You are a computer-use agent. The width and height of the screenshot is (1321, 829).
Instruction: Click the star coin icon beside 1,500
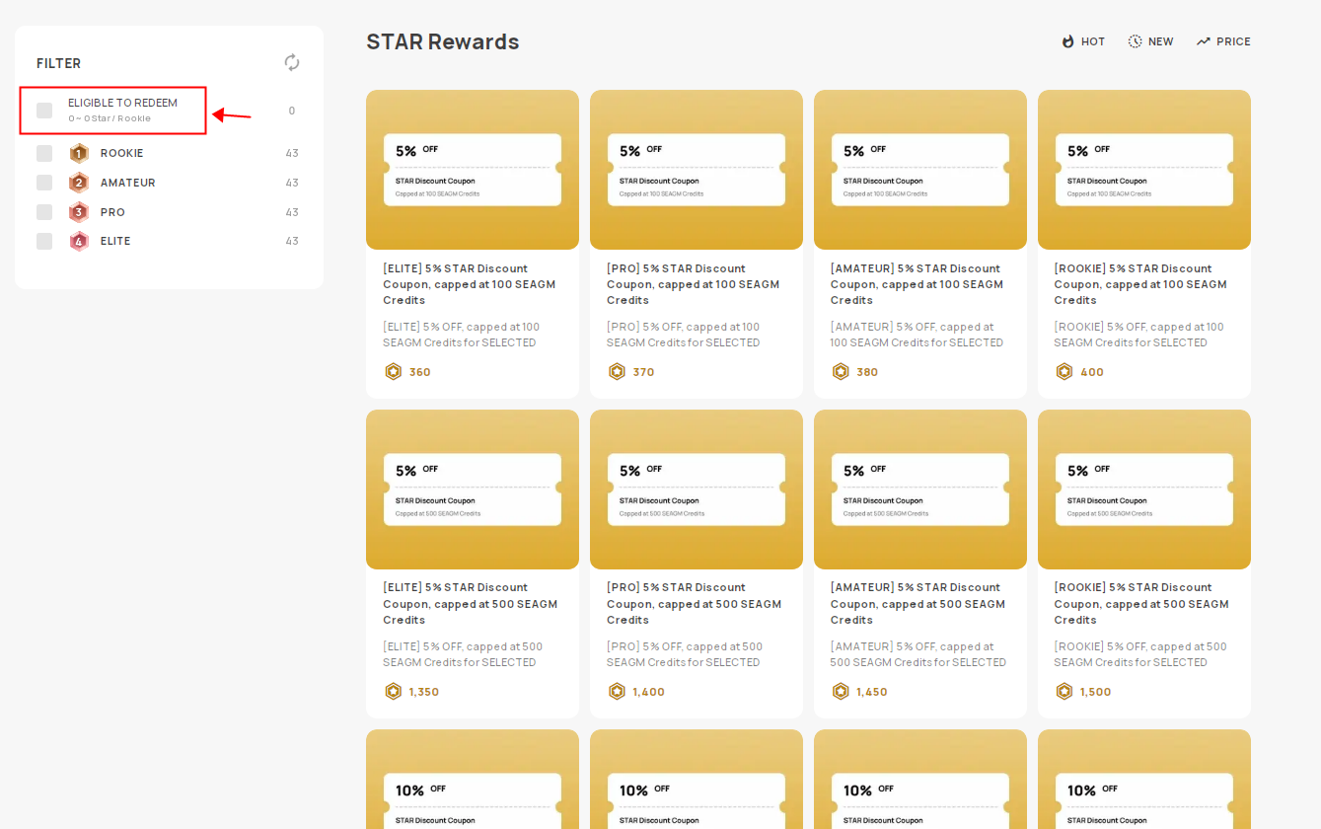(x=1064, y=691)
